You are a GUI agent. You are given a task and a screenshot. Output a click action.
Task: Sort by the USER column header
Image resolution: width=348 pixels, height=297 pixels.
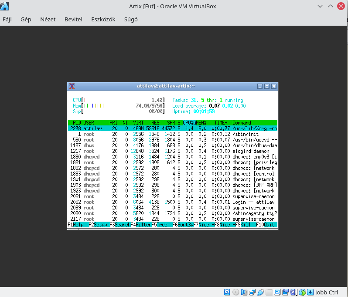[x=89, y=123]
